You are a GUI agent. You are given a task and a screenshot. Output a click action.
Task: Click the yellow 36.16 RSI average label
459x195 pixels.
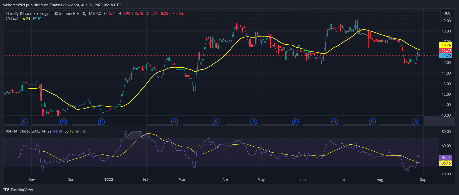point(446,163)
